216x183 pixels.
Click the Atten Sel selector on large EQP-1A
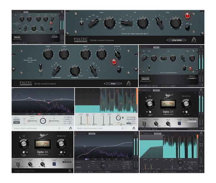click(x=117, y=54)
